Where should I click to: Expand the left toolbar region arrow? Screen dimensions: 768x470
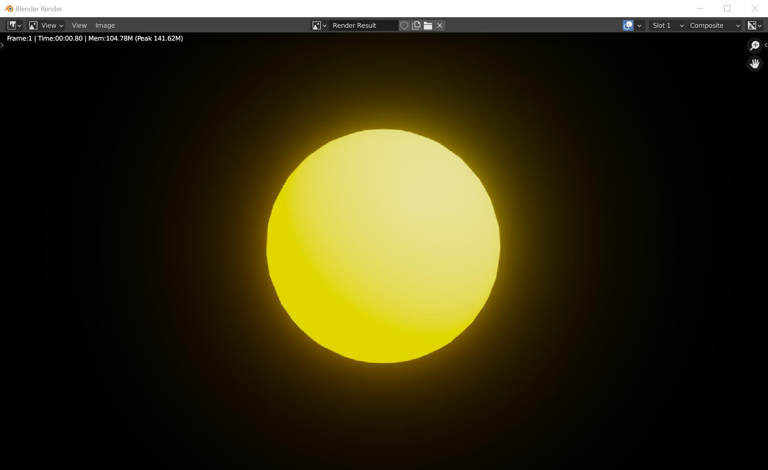click(2, 45)
